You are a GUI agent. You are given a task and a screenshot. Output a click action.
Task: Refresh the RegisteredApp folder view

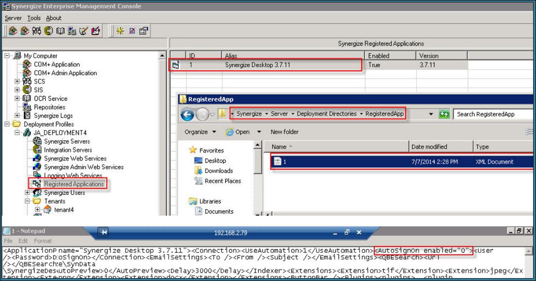coord(444,115)
